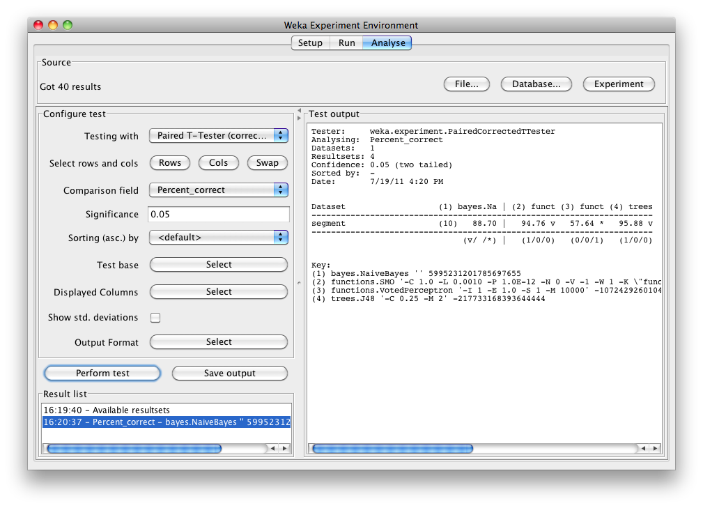Viewport: 703px width, 508px height.
Task: Click the Test output horizontal scrollbar thumb
Action: [393, 448]
